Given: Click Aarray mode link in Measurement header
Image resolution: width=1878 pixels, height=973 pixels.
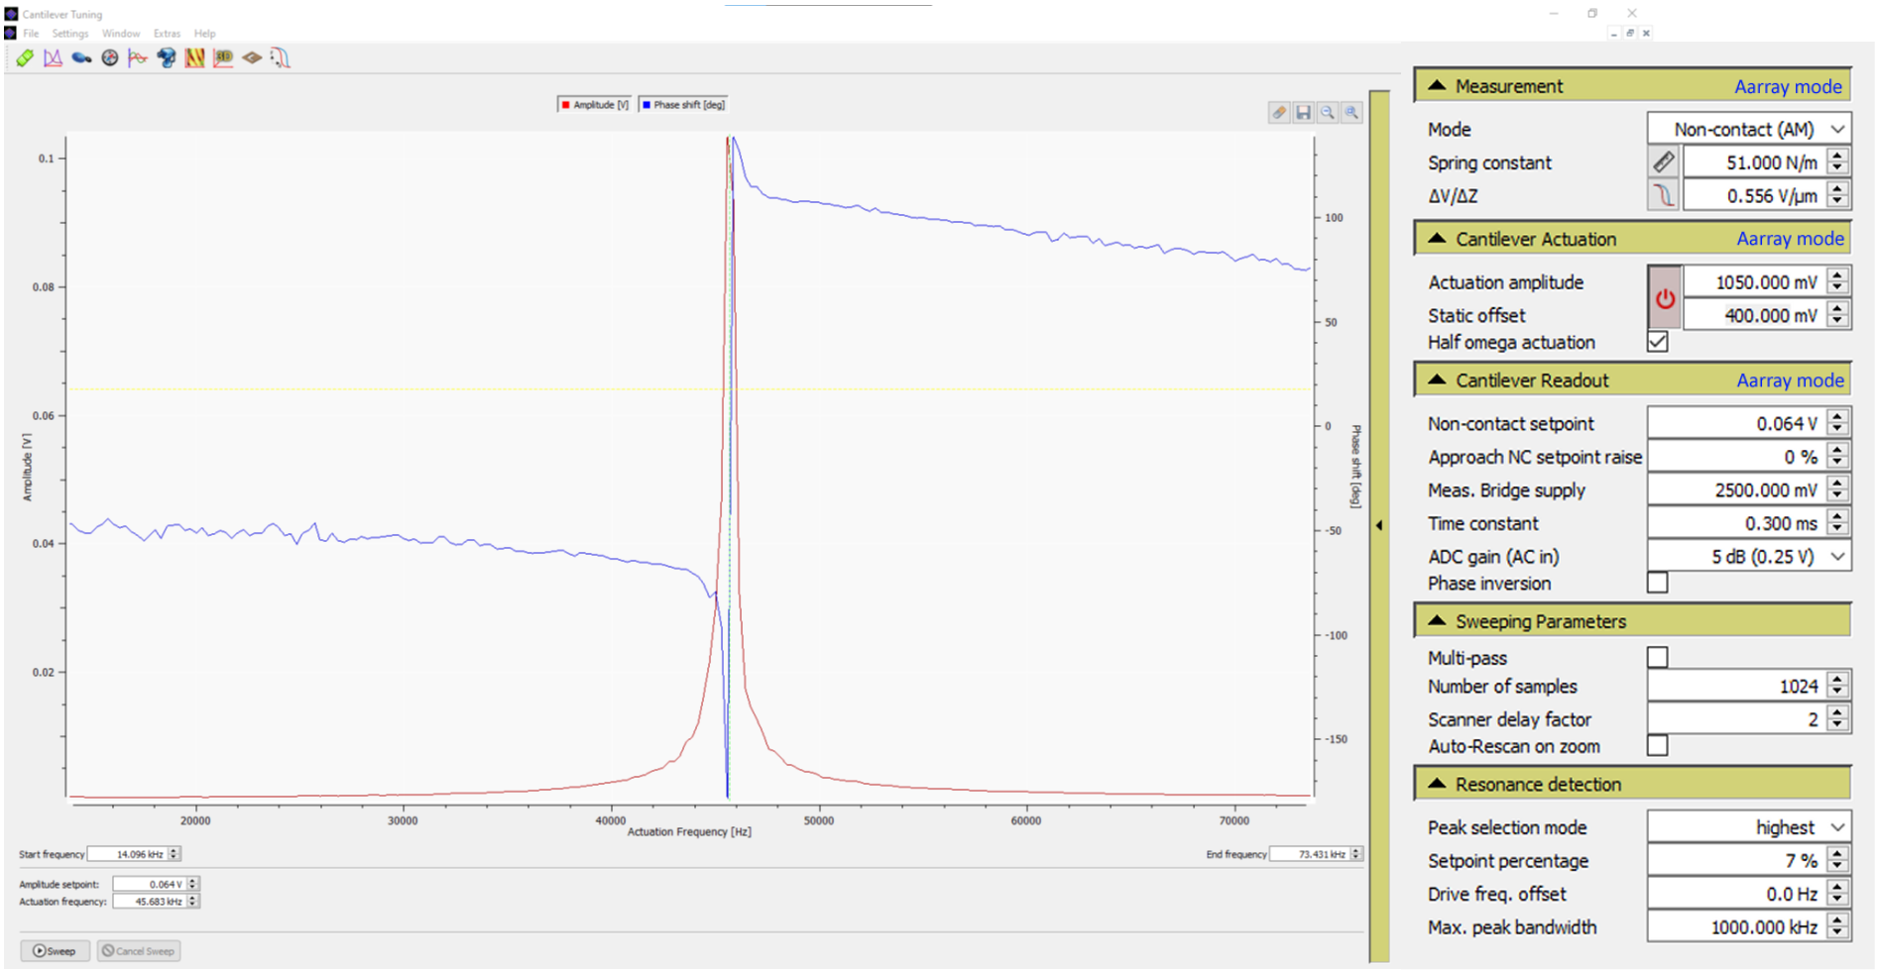Looking at the screenshot, I should point(1789,86).
